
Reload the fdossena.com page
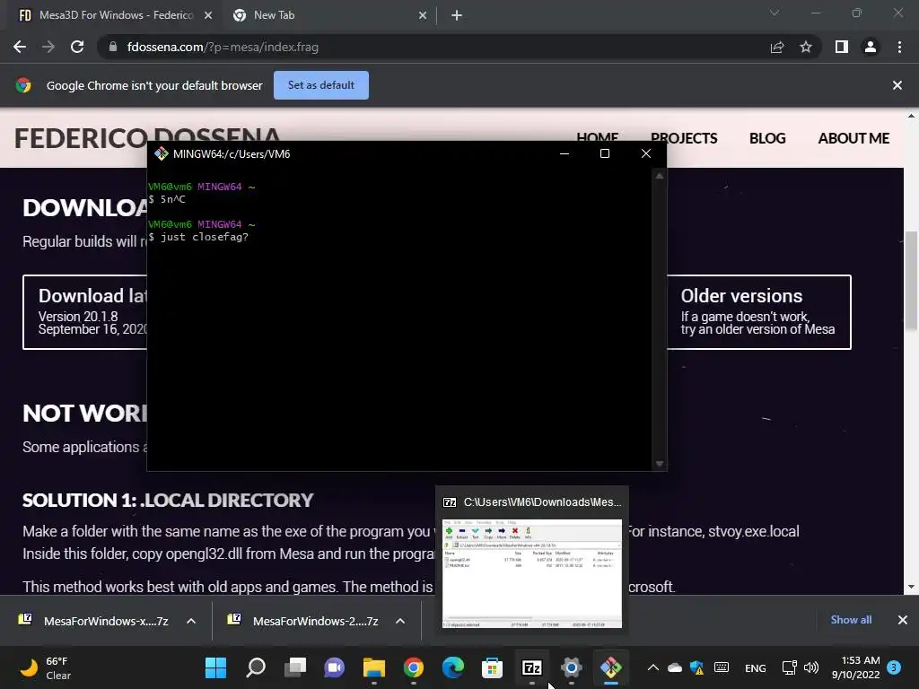pyautogui.click(x=77, y=47)
